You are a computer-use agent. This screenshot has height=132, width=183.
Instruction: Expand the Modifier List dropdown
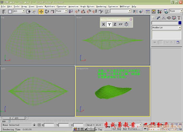[x=180, y=28]
